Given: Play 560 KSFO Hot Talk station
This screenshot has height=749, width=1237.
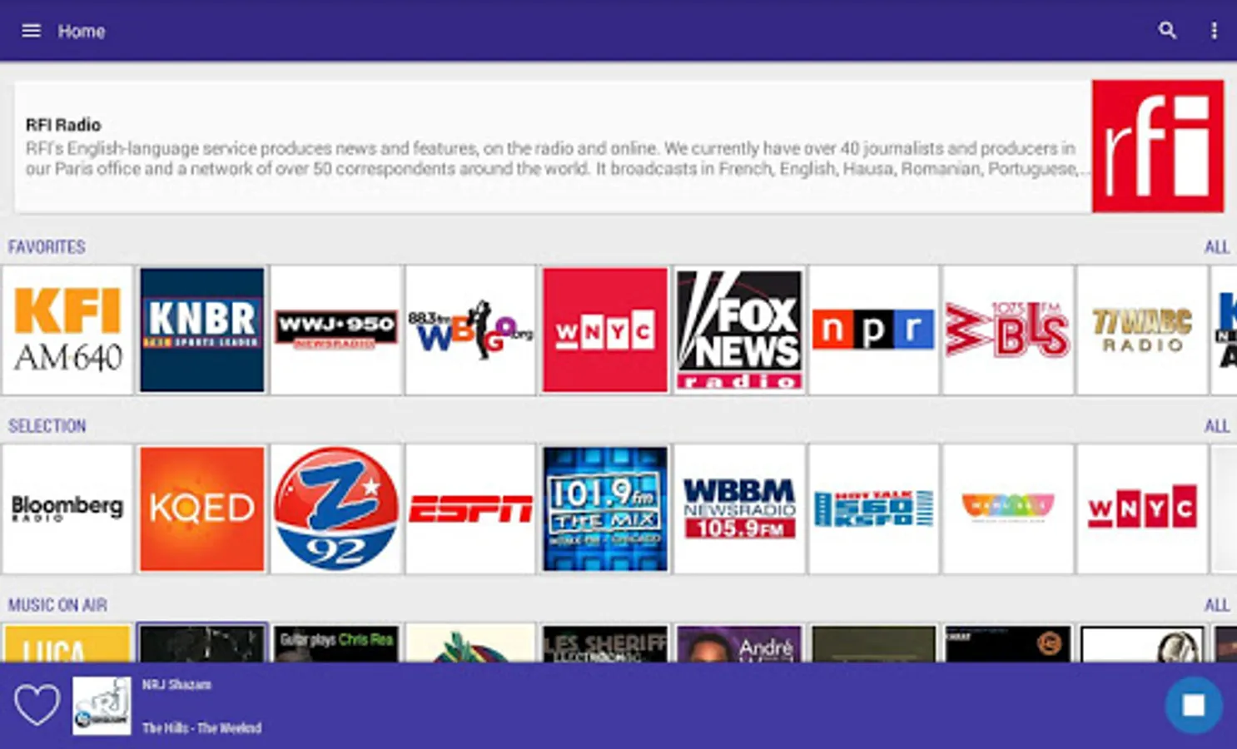Looking at the screenshot, I should (873, 508).
